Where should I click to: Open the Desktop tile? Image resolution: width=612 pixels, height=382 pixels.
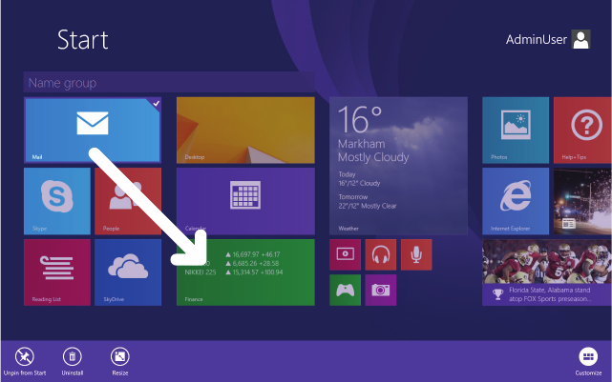point(245,131)
